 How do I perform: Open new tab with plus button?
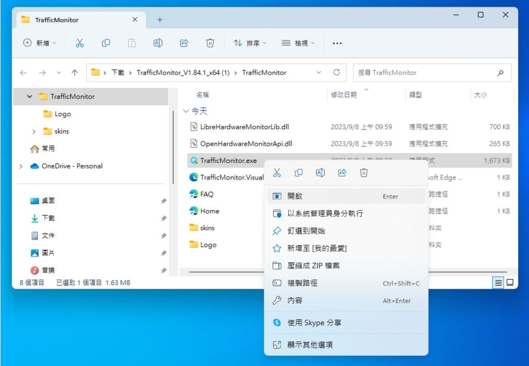160,20
